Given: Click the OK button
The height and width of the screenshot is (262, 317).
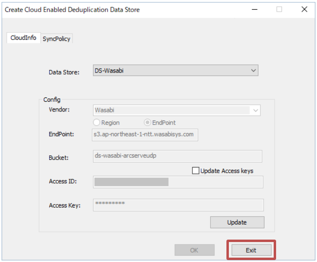Looking at the screenshot, I should point(194,250).
